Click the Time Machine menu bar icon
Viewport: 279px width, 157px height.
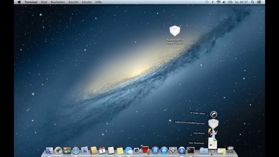[x=207, y=2]
